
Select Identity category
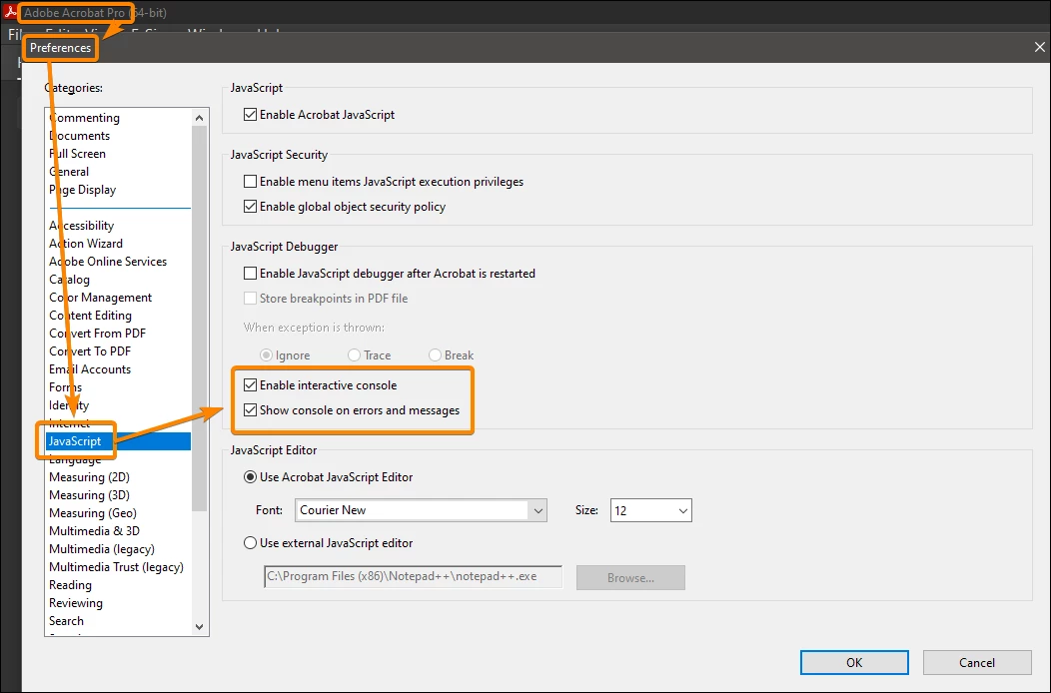68,405
